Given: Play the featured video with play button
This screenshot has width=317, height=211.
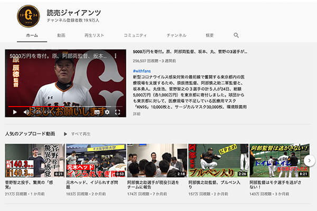Looking at the screenshot, I should click(x=15, y=112).
